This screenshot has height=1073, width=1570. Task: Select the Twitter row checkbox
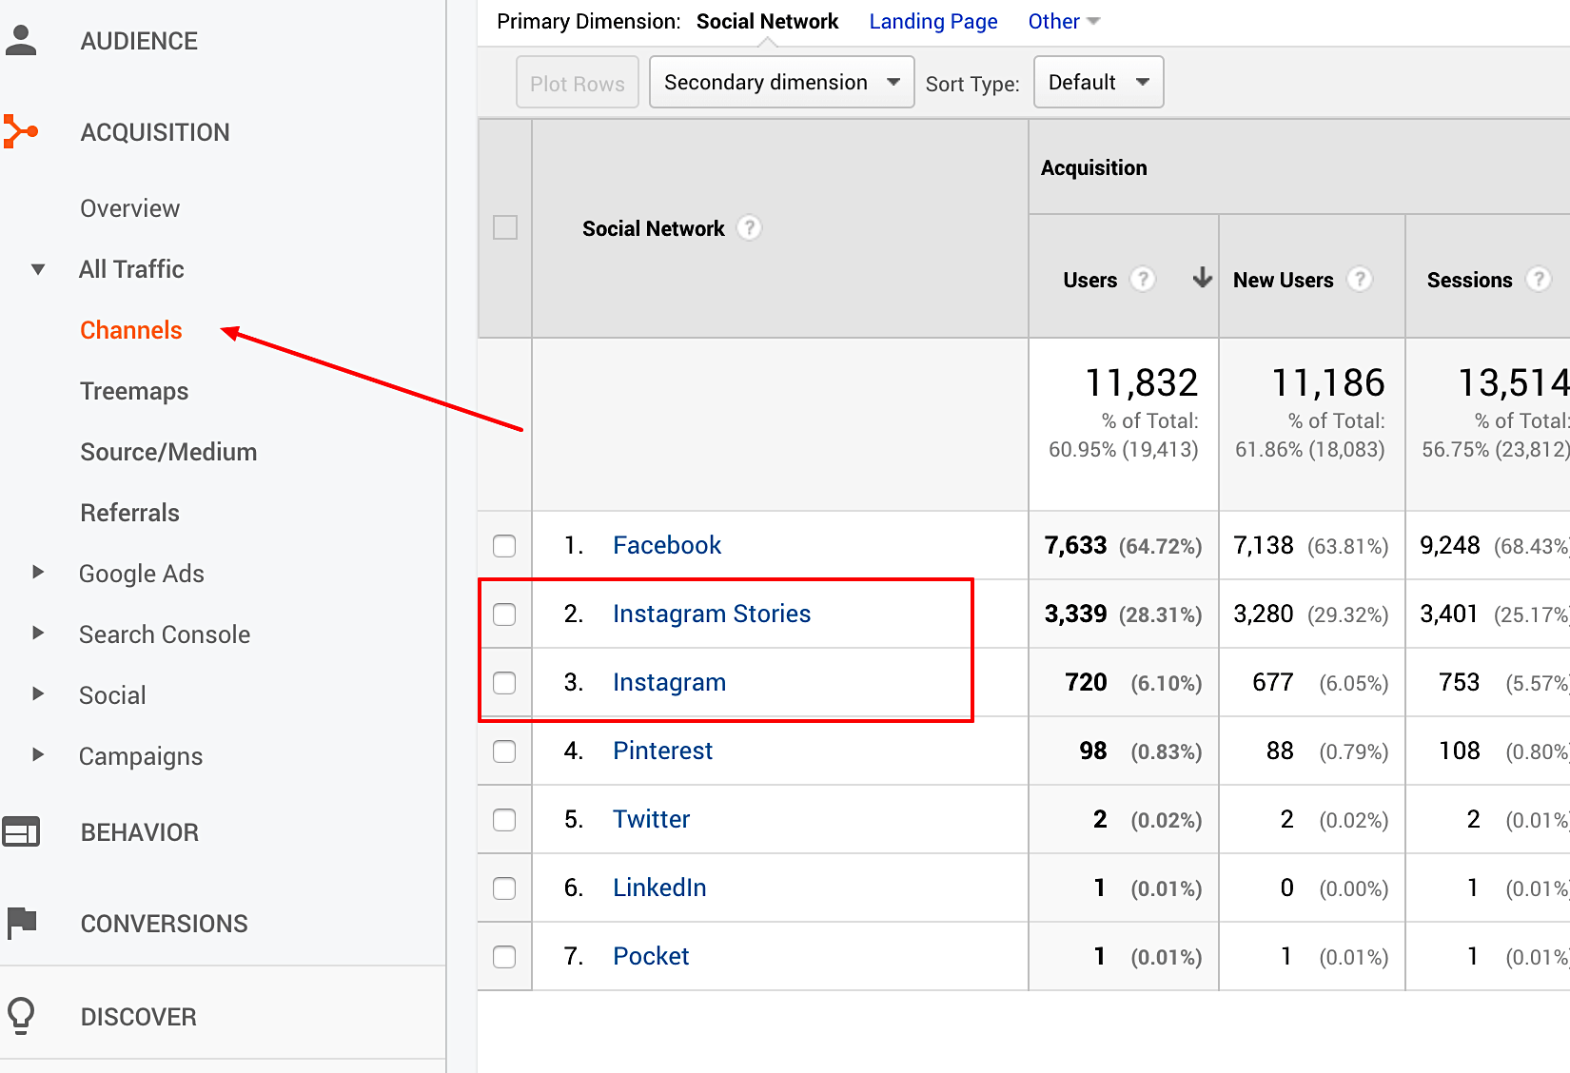coord(504,820)
